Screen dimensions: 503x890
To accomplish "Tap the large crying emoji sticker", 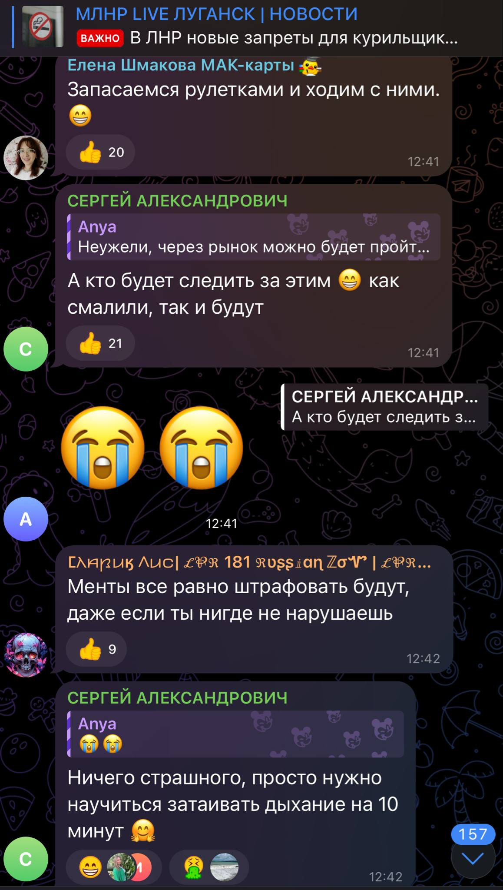I will [x=152, y=447].
